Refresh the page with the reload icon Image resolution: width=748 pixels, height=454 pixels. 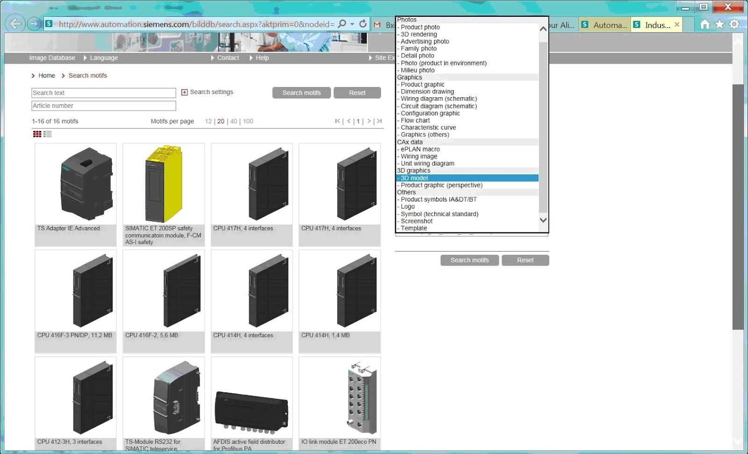(363, 24)
